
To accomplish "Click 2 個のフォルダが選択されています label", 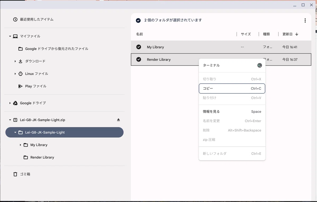I will 173,20.
